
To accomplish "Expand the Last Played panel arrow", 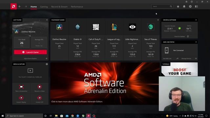I will [47, 20].
